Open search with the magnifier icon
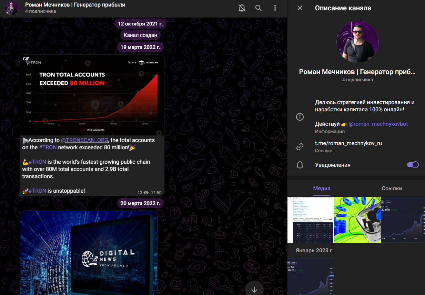425x295 pixels. pos(258,8)
